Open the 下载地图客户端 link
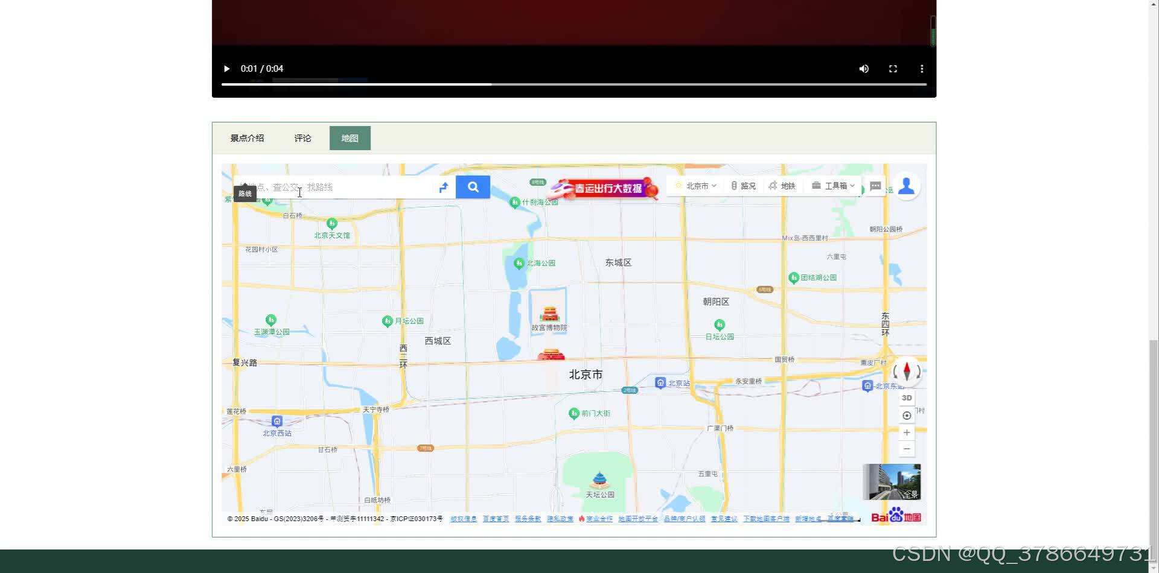The height and width of the screenshot is (573, 1159). [x=766, y=519]
